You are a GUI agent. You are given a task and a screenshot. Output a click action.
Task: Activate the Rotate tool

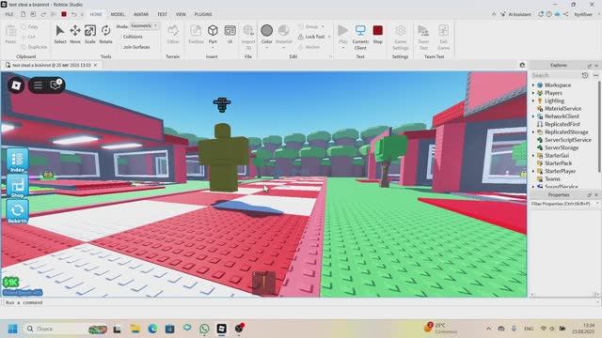tap(105, 34)
